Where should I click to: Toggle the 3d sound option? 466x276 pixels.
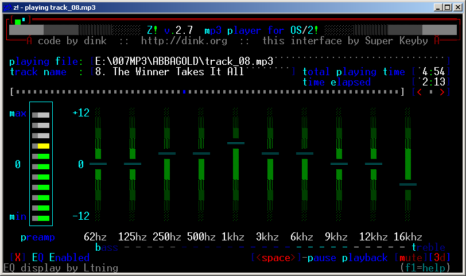pos(439,258)
